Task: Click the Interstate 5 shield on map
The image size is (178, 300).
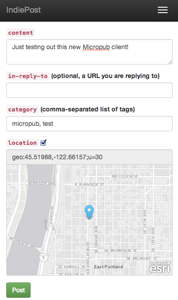Action: (x=44, y=258)
